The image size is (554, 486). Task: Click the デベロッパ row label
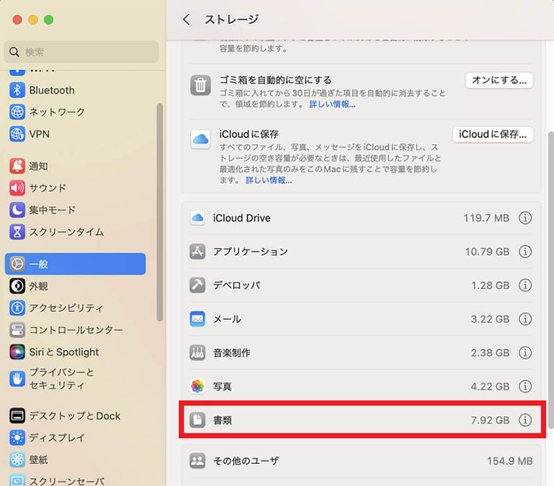236,285
